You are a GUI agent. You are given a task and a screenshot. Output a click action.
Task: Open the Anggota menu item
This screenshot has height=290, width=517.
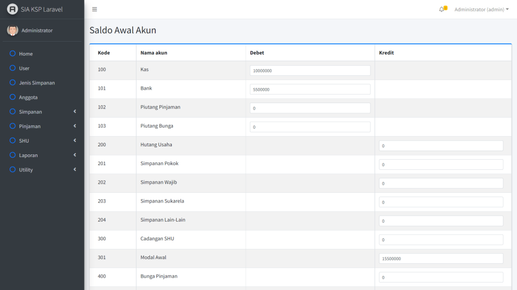click(x=28, y=97)
